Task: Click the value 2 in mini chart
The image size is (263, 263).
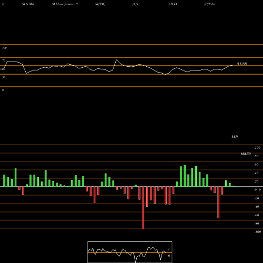Action: point(168,249)
